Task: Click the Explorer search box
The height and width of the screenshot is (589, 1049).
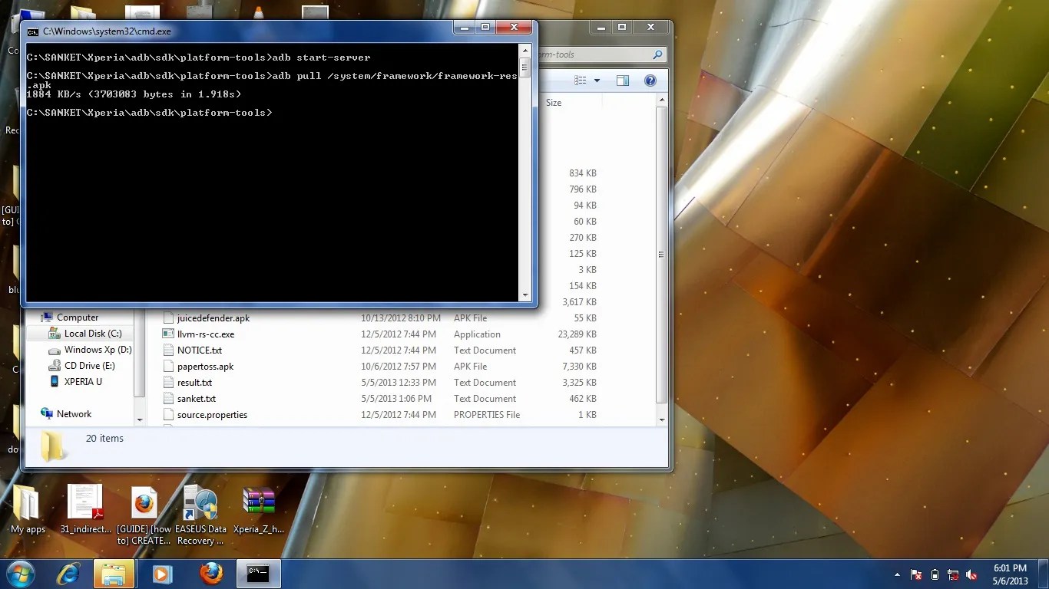Action: [x=601, y=54]
